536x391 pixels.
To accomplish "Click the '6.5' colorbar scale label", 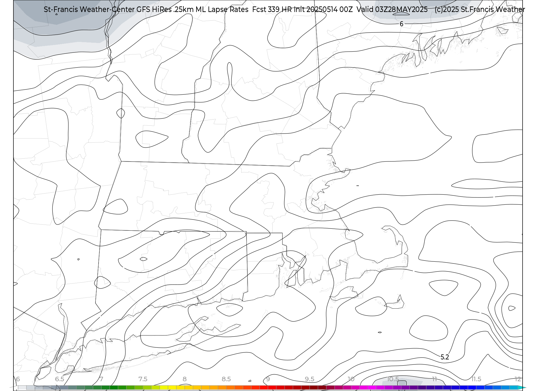I will click(x=60, y=379).
